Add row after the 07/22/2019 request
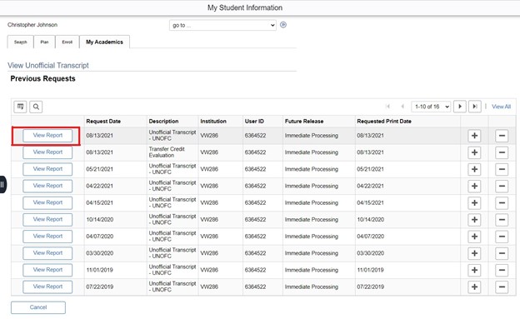The height and width of the screenshot is (319, 520). (x=474, y=287)
